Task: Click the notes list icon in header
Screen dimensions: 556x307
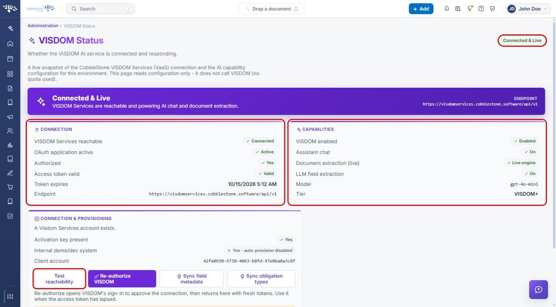Action: click(x=458, y=9)
